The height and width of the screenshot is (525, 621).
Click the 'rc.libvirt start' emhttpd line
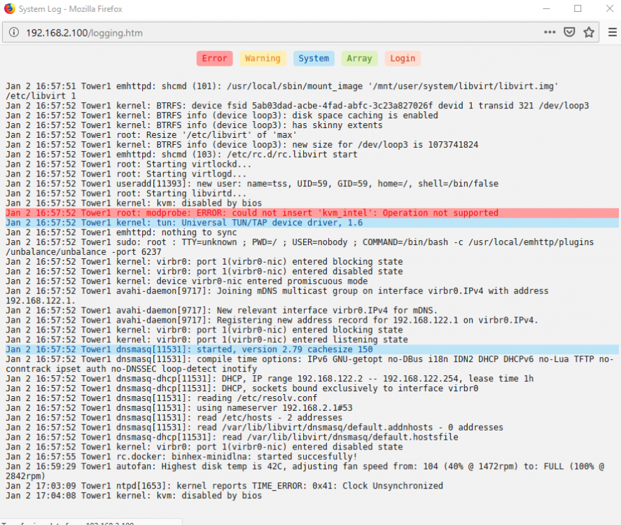pos(181,155)
